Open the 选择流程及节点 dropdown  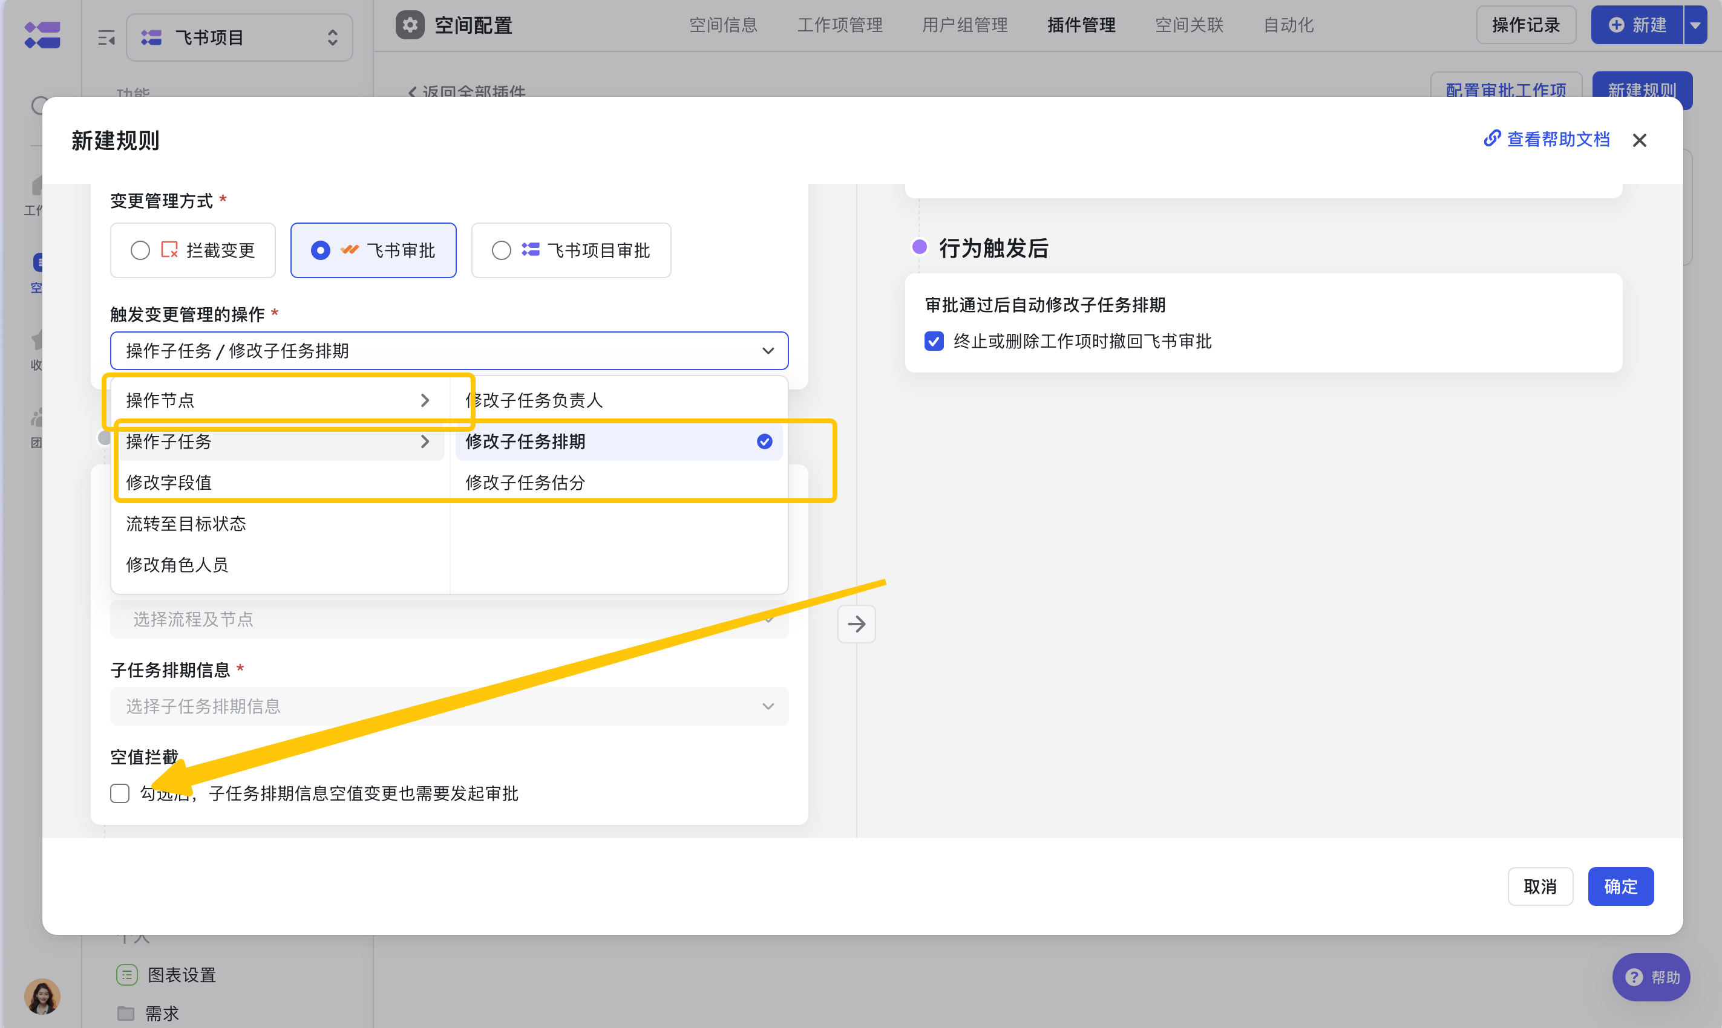tap(449, 619)
